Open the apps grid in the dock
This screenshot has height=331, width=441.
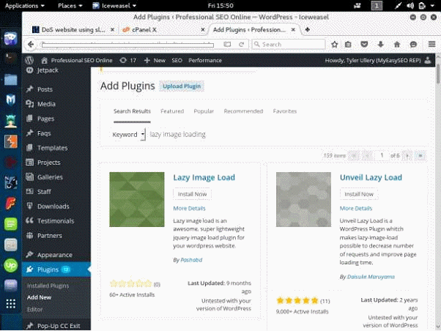point(11,303)
